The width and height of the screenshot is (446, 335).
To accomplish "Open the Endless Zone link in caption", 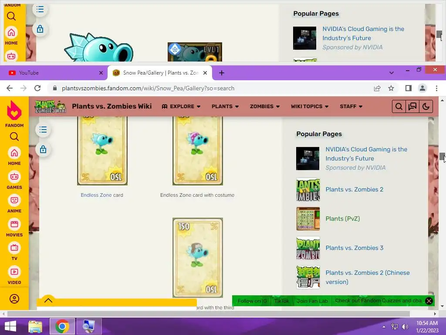I will (x=96, y=195).
